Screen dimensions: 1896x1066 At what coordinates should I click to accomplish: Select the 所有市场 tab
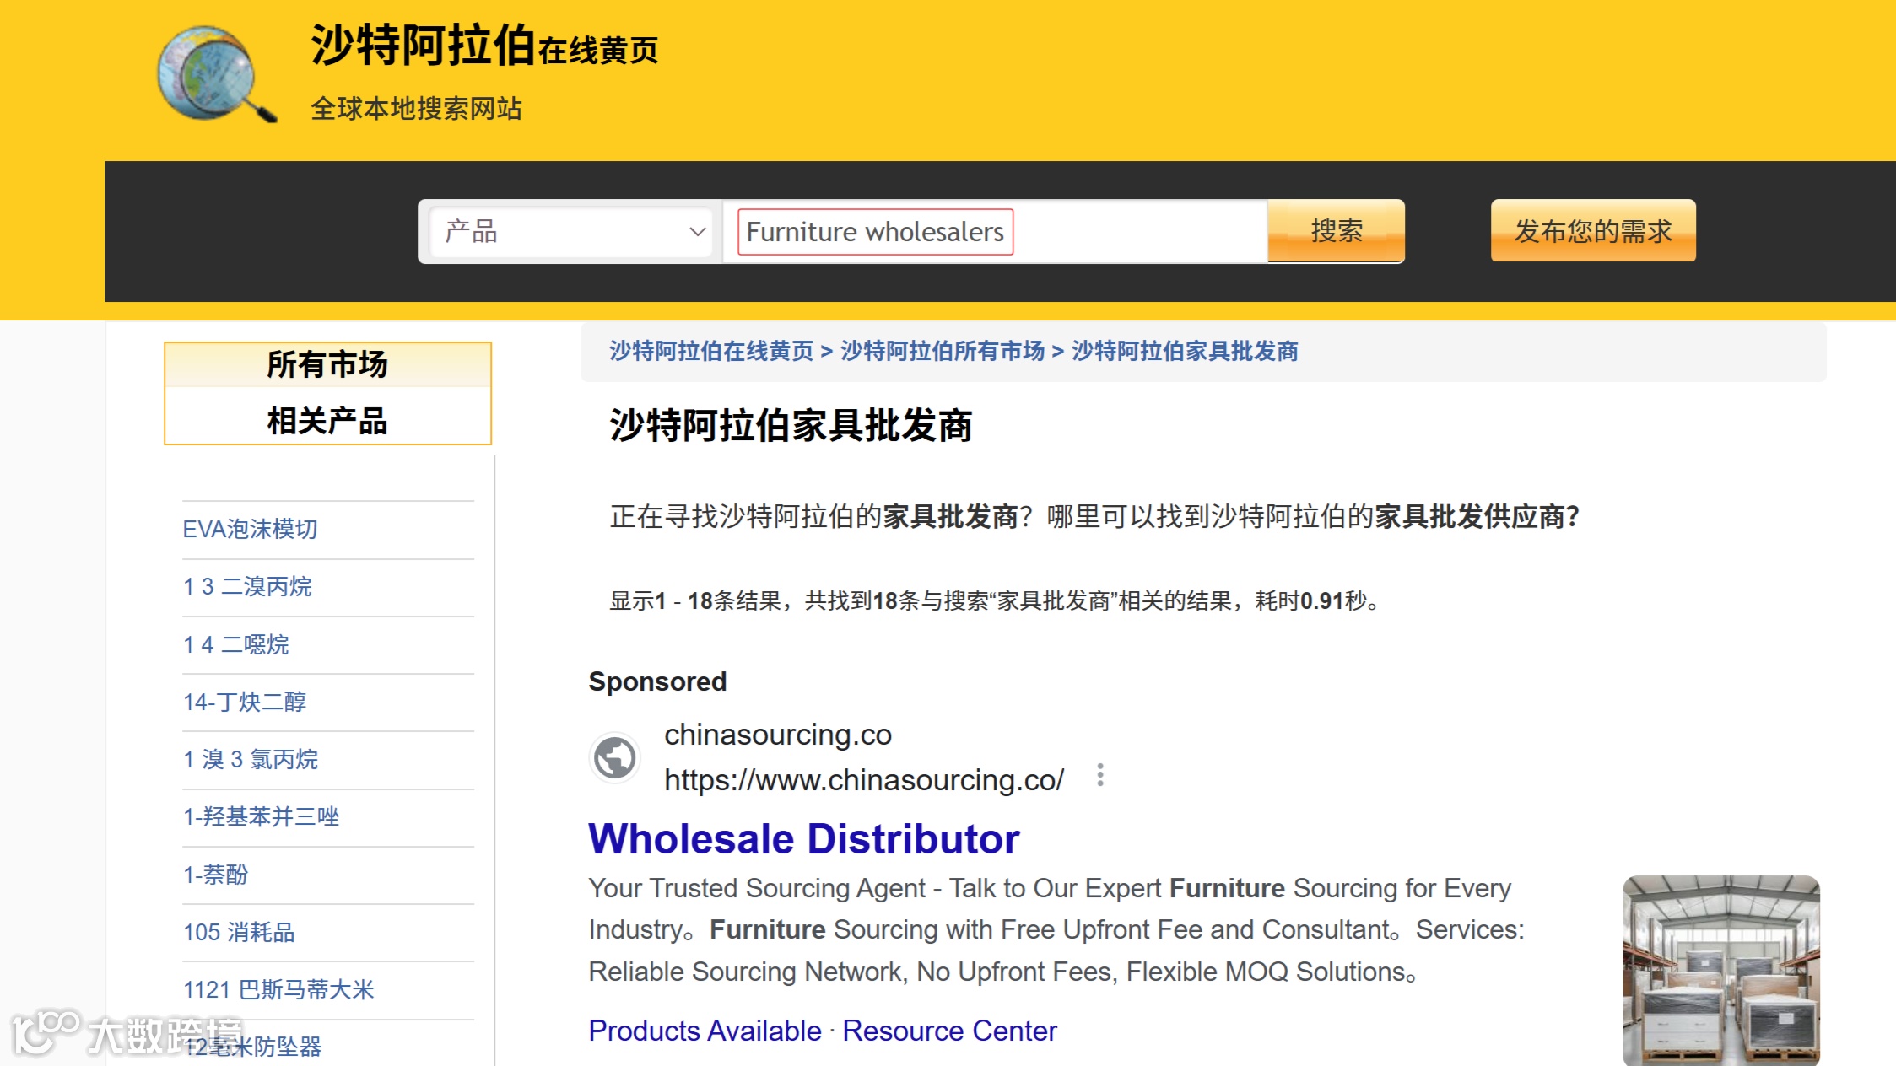coord(327,364)
